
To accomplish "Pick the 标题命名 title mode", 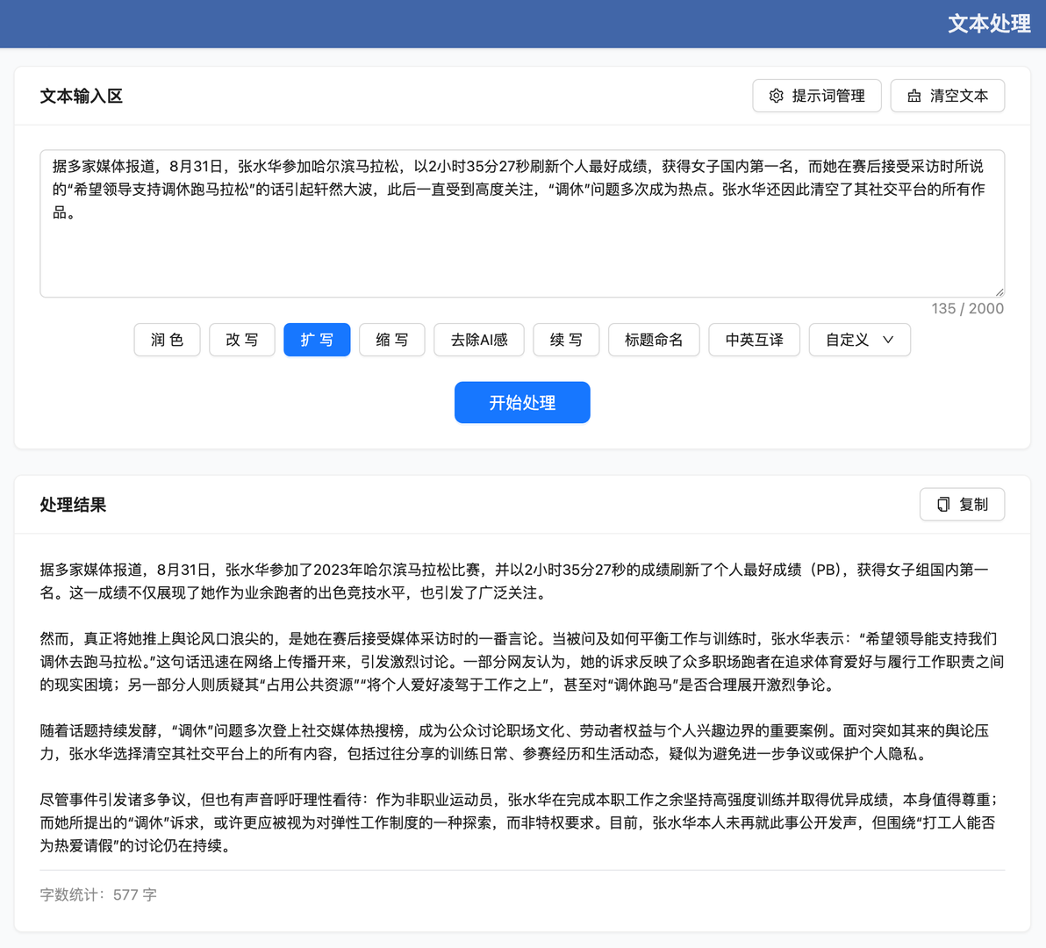I will [654, 340].
